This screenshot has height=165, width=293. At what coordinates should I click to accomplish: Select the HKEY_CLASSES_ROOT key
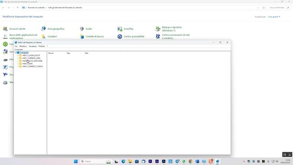click(x=31, y=55)
